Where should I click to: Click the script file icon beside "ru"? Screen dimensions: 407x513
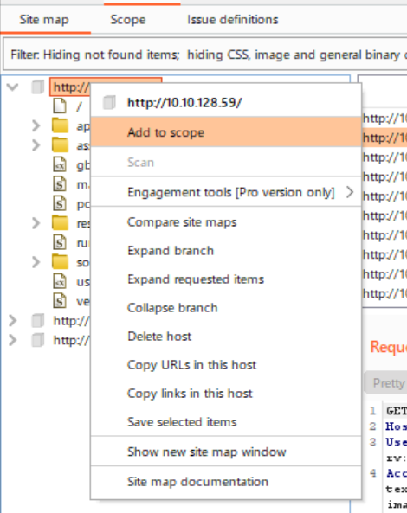click(60, 243)
